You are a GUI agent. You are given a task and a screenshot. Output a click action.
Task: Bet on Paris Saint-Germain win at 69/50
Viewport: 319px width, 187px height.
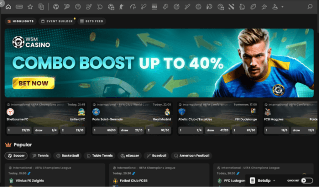click(x=105, y=130)
